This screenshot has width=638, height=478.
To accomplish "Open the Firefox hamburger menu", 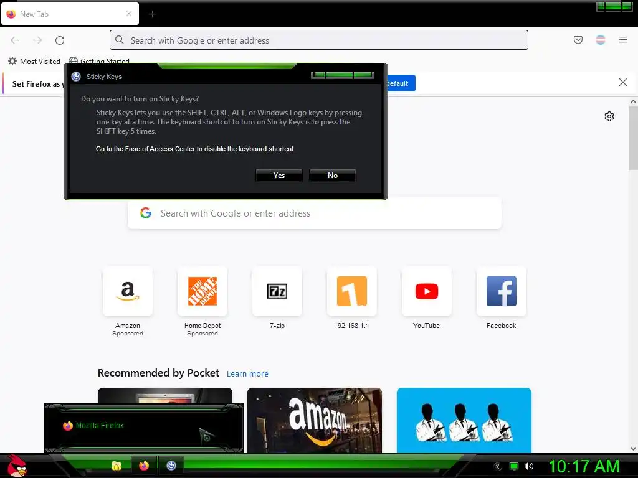I will click(623, 40).
